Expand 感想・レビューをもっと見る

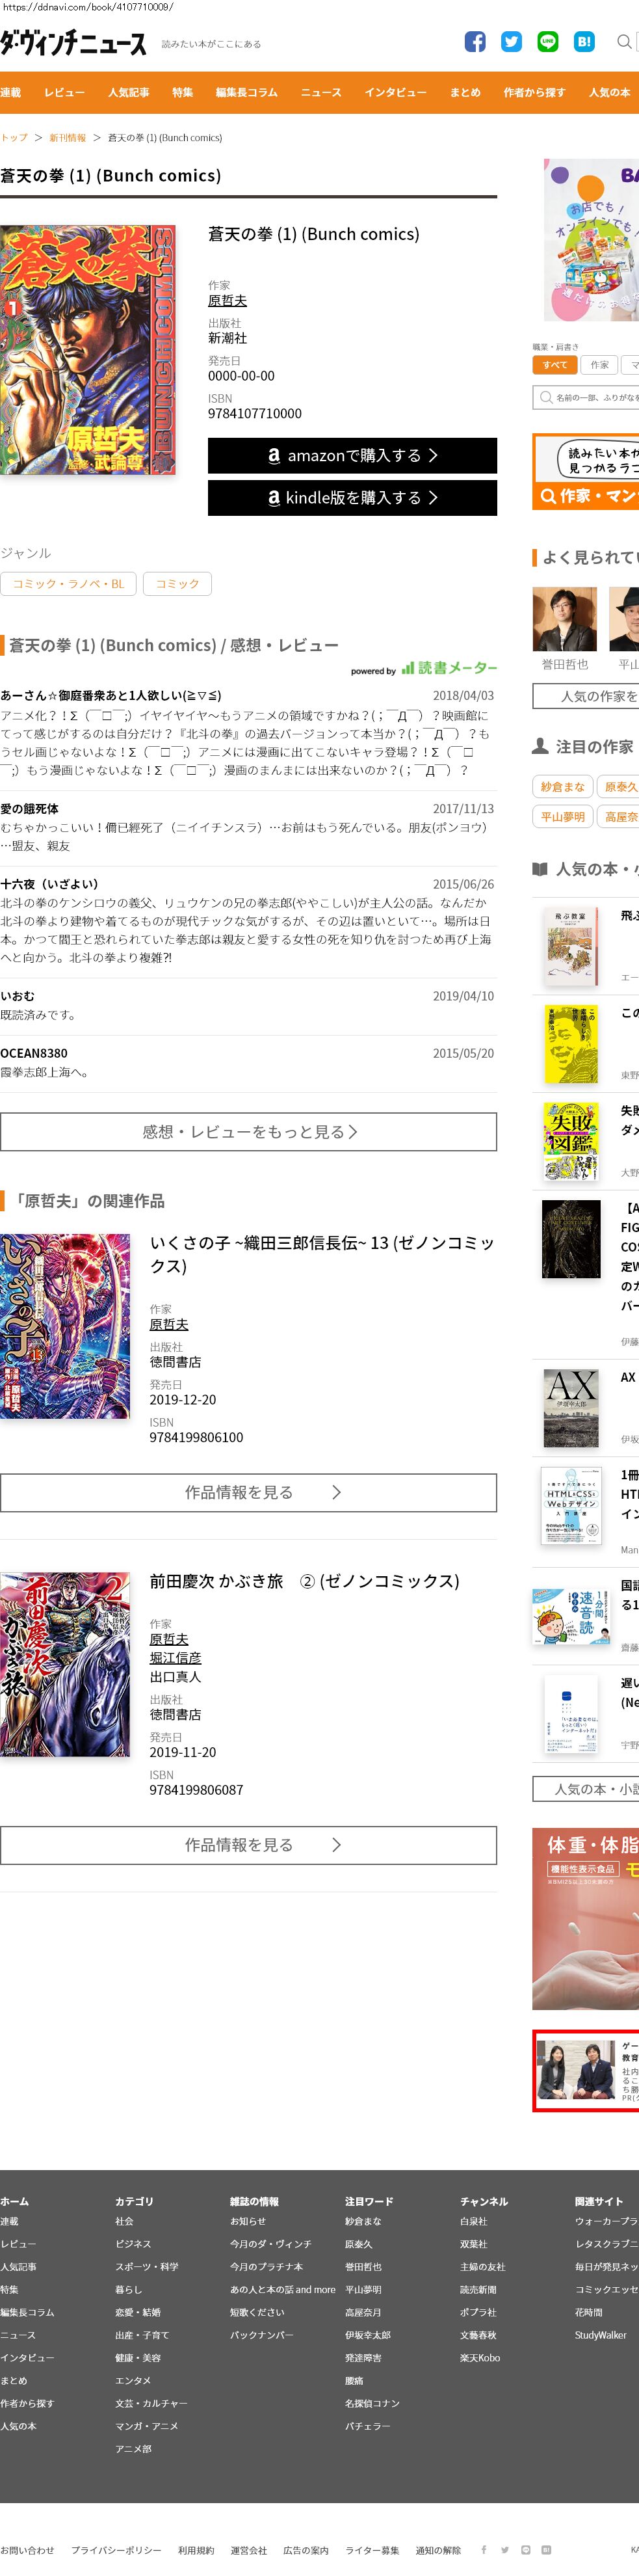pos(248,1131)
